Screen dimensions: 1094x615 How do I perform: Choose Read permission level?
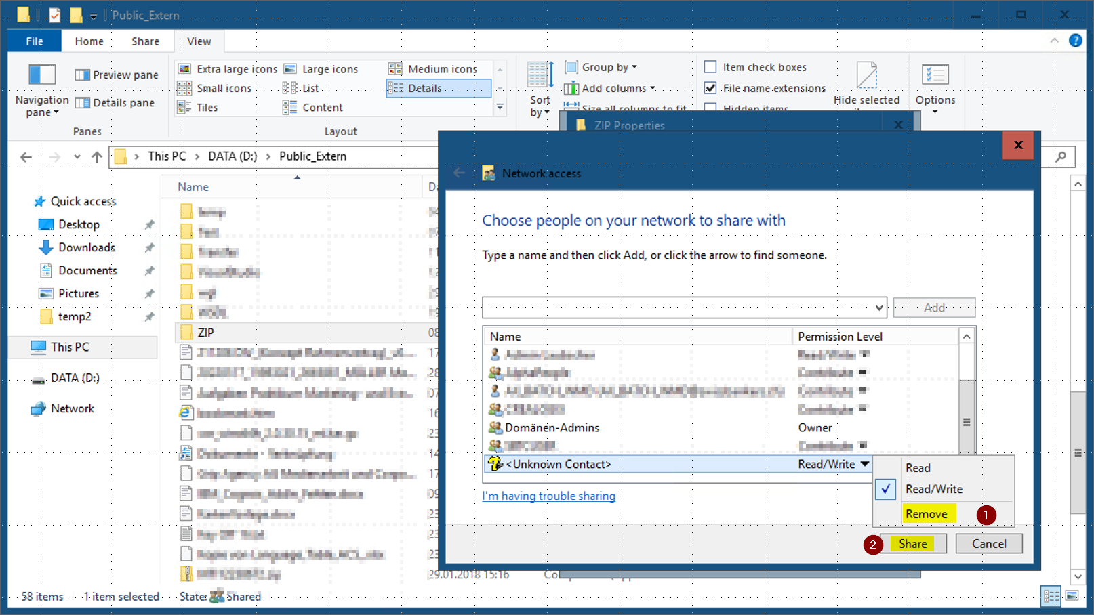918,468
